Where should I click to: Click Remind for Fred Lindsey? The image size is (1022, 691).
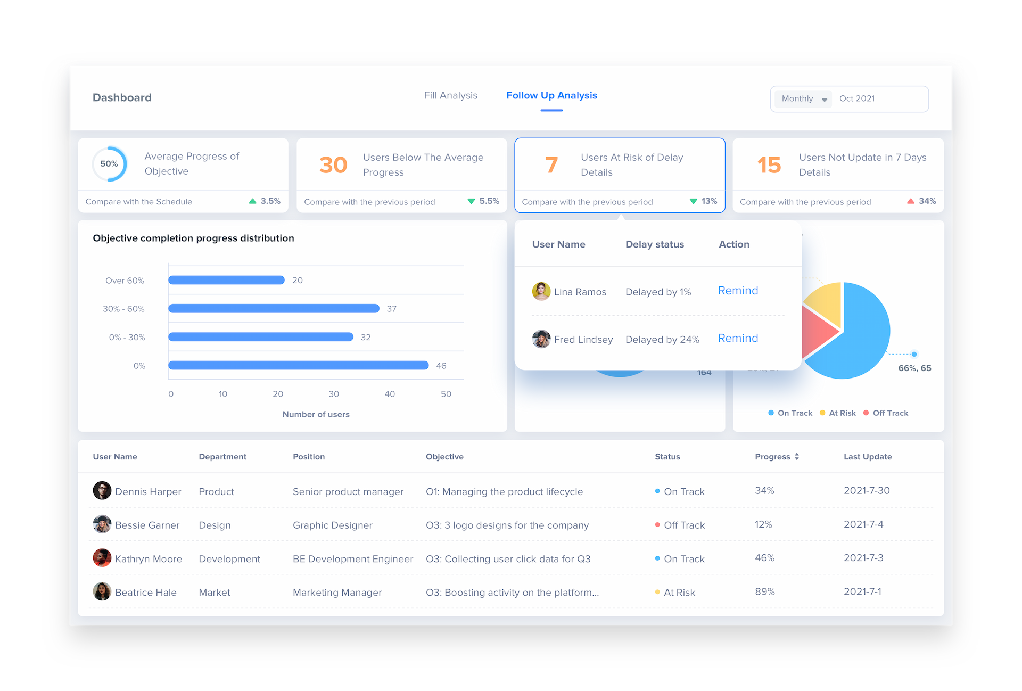coord(738,338)
